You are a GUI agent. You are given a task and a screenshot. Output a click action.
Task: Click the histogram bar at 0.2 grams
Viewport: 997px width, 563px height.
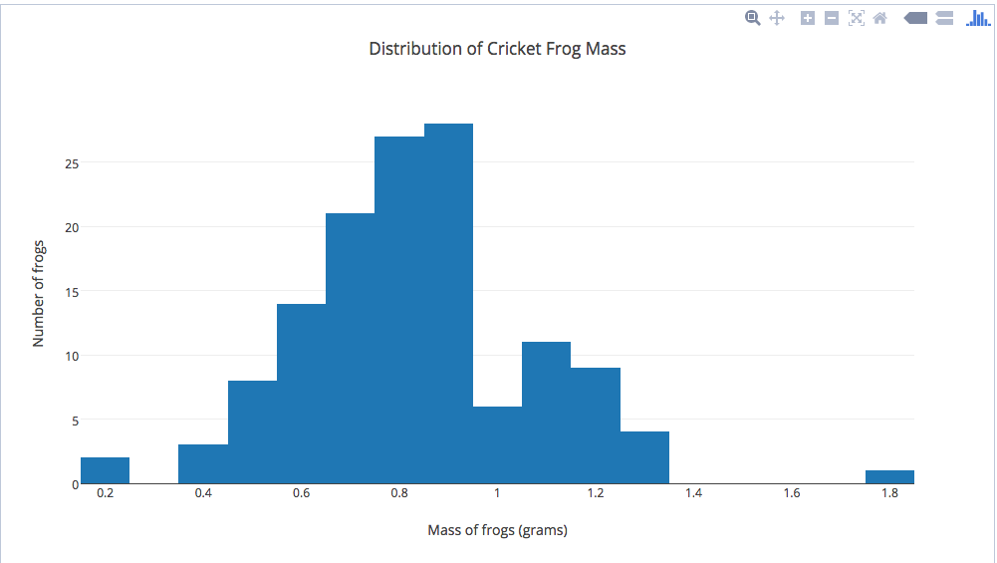point(105,470)
